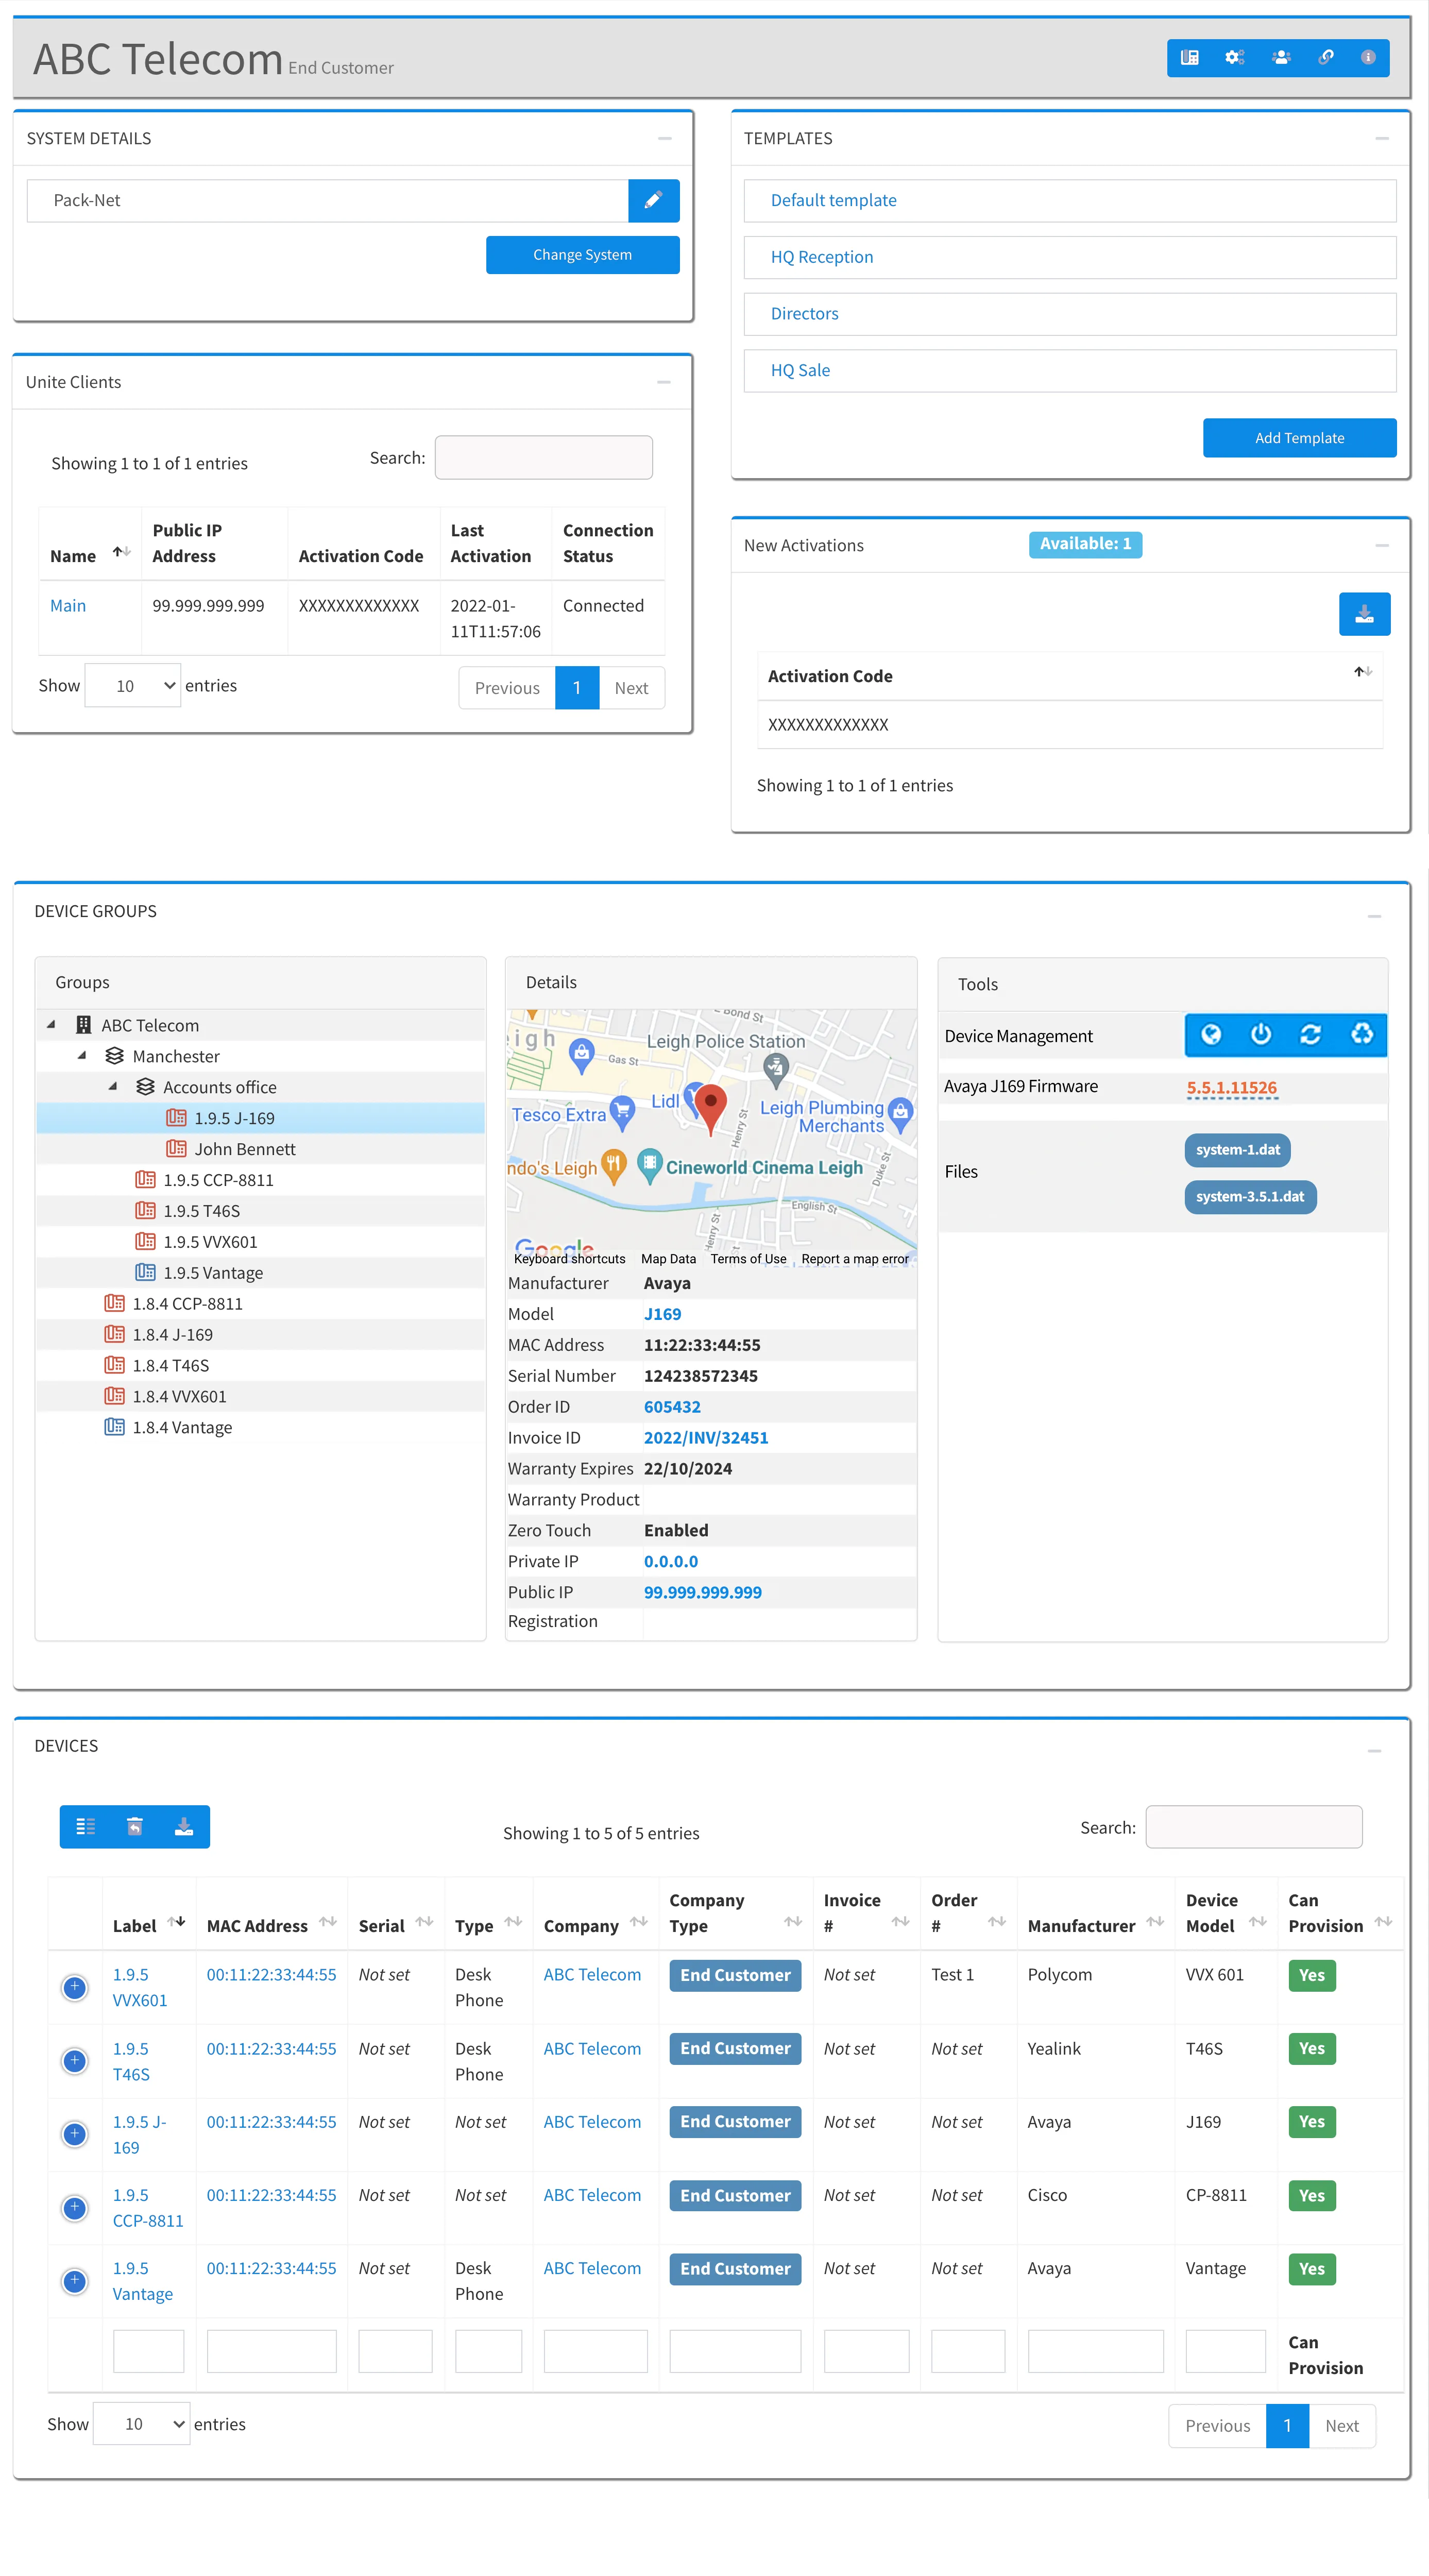Click the desk phone icon in header

[1189, 58]
